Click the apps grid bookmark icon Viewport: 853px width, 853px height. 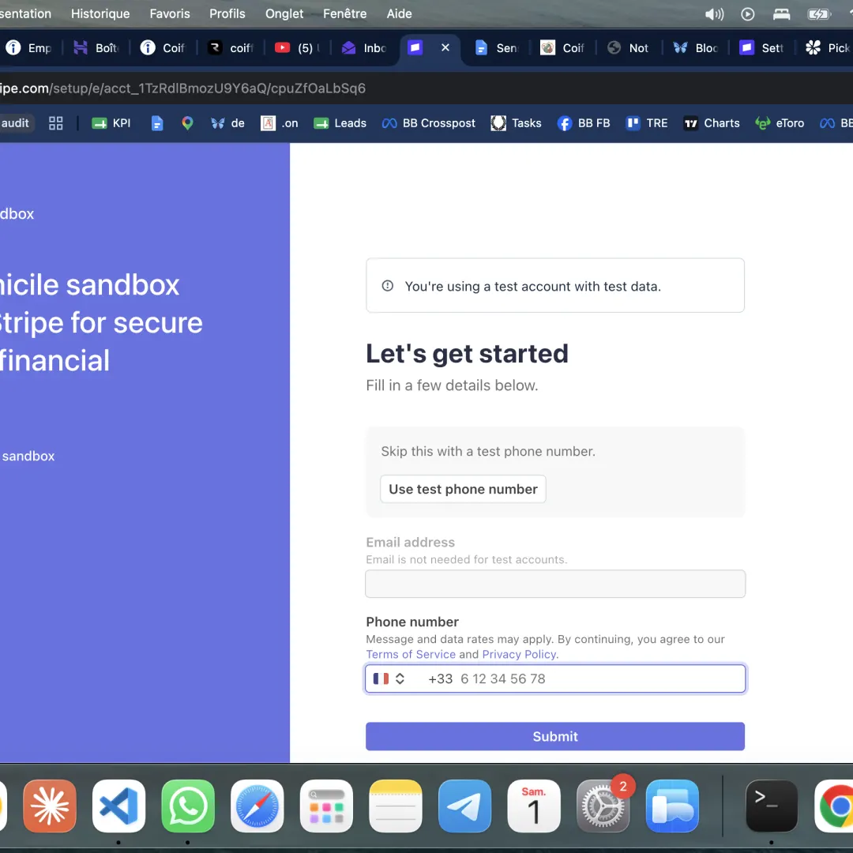point(55,123)
